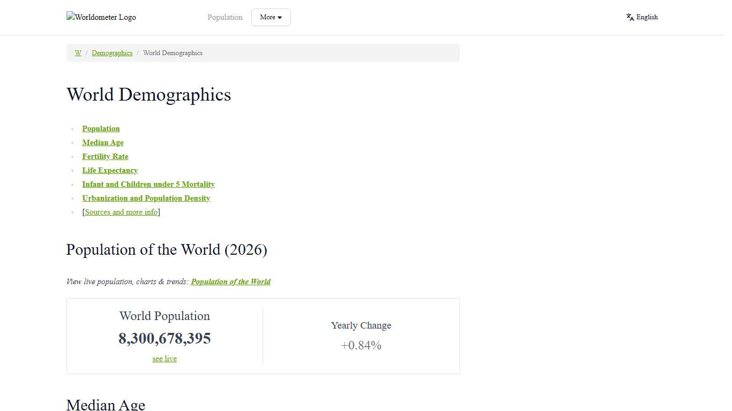Click the Worldometer logo

pyautogui.click(x=101, y=17)
